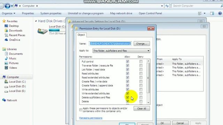The width and height of the screenshot is (223, 125).
Task: Click the Clear All button
Action: 142,109
